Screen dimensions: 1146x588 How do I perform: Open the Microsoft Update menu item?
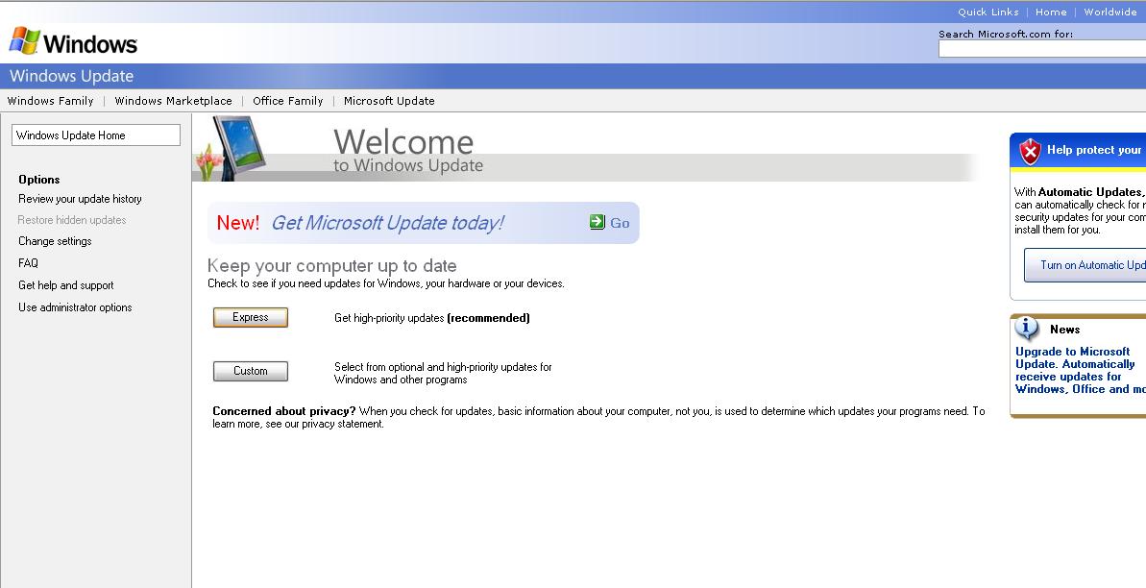[x=389, y=101]
